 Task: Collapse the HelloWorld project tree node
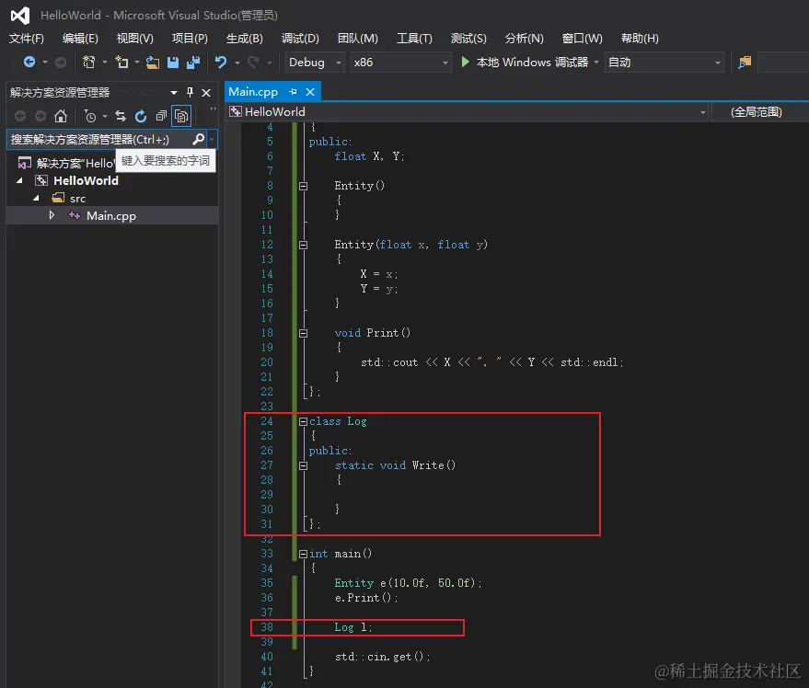pos(19,180)
